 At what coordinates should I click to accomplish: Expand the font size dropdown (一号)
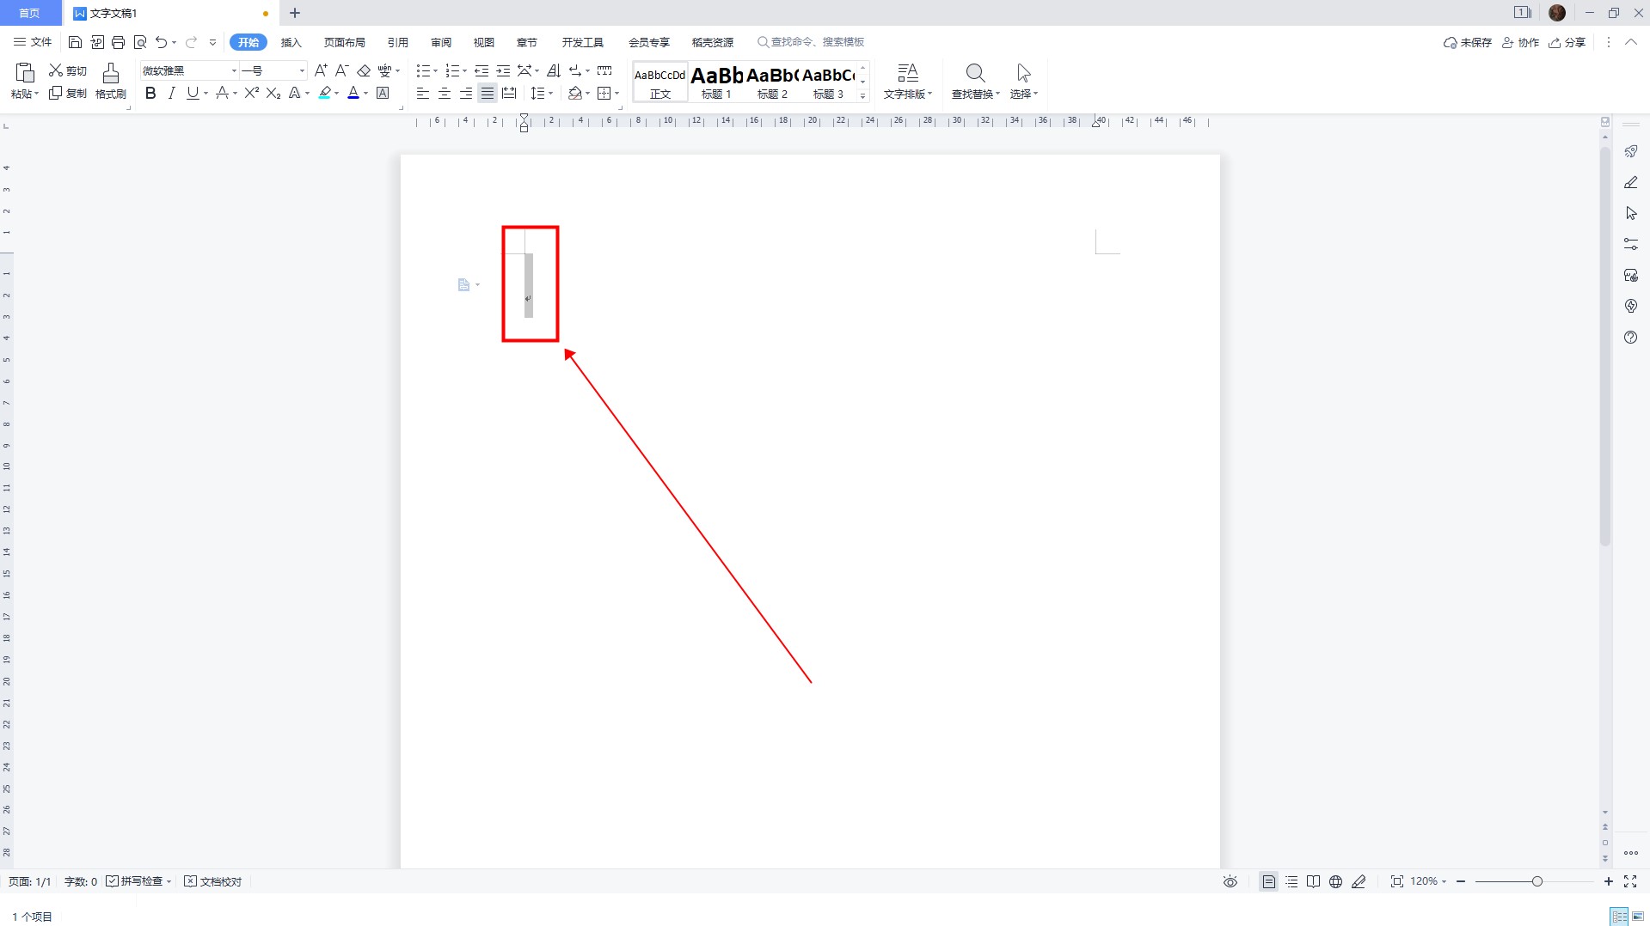coord(302,70)
